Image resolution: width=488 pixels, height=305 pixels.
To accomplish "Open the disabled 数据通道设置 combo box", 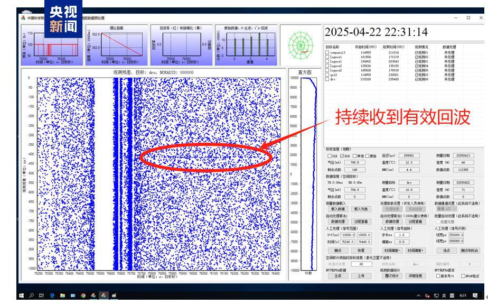I will point(447,209).
